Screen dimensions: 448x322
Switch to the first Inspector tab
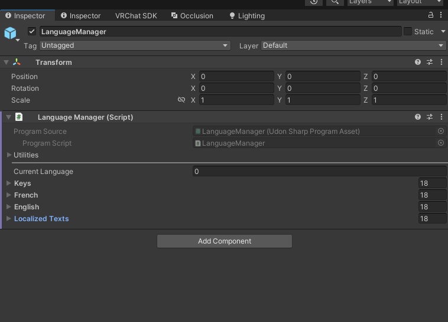pyautogui.click(x=27, y=16)
